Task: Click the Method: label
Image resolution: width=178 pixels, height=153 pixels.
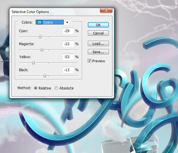Action: (x=24, y=88)
